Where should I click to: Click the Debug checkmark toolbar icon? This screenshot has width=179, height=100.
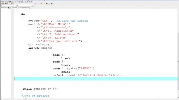[x=9, y=4]
